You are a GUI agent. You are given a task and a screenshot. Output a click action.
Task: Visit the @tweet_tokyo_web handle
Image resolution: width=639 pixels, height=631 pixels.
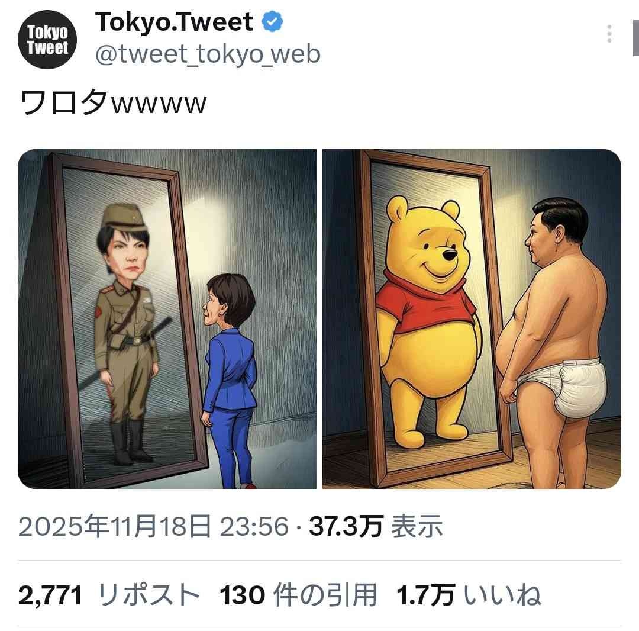coord(208,54)
